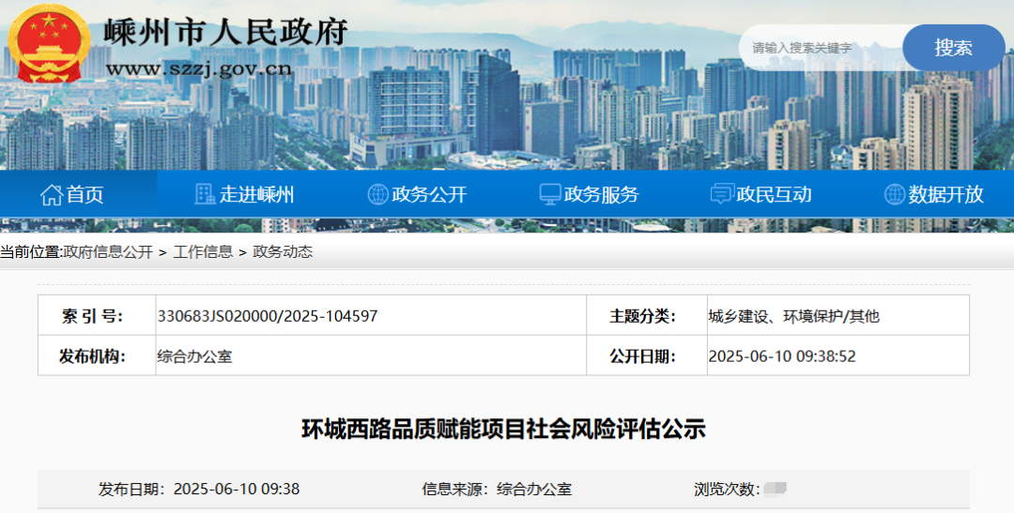Click the 城乡建设、环境保护/其他 category value
This screenshot has width=1014, height=513.
click(793, 316)
